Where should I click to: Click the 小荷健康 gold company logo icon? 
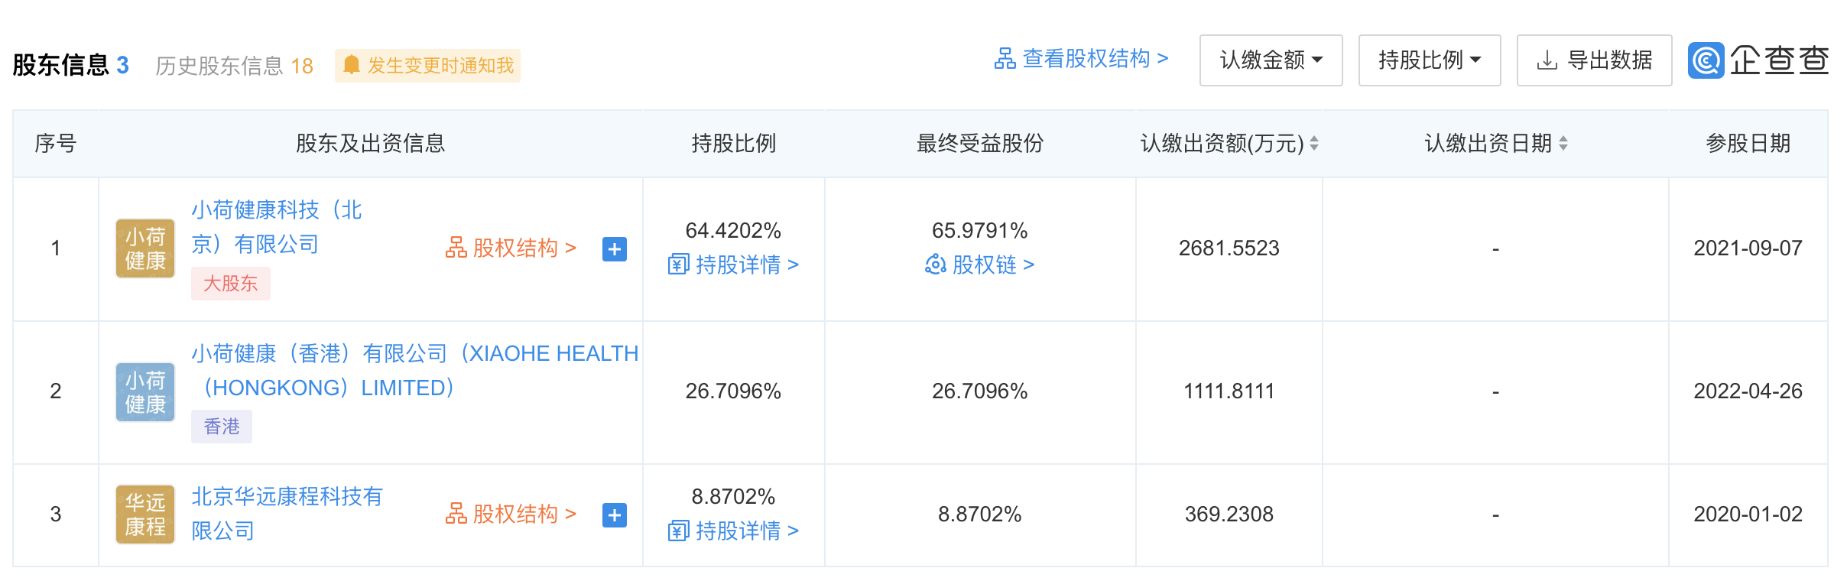coord(145,248)
